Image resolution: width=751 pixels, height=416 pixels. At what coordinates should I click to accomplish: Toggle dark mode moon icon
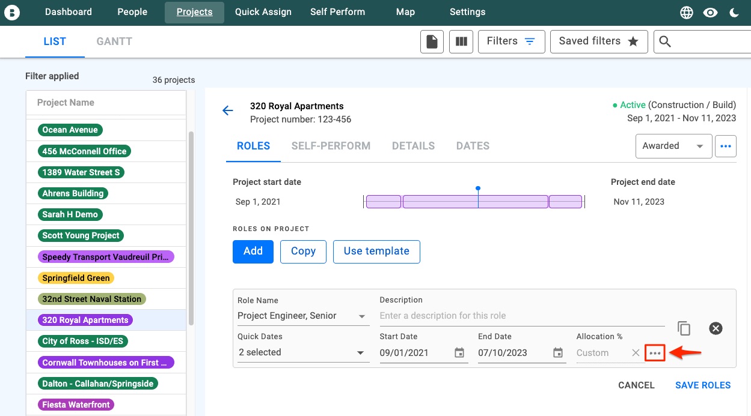[x=734, y=13]
